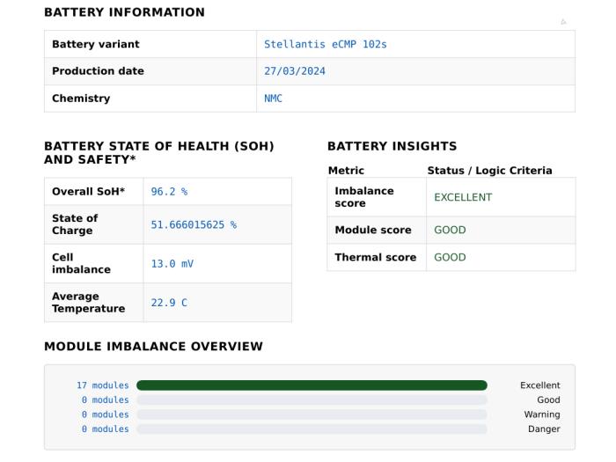616x462 pixels.
Task: Click the empty Good modules bar
Action: point(312,400)
